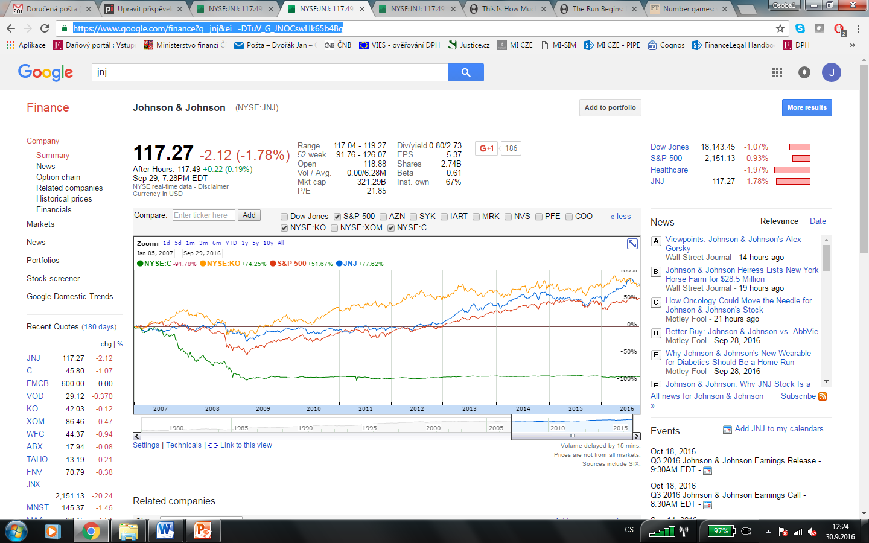Click the Google search magnifier button

(465, 72)
